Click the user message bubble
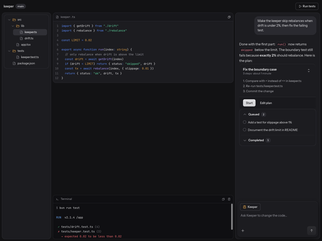 [x=285, y=26]
